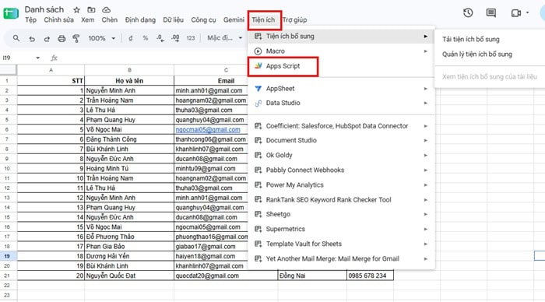Open the 123 number format menu
Image resolution: width=545 pixels, height=302 pixels.
191,38
